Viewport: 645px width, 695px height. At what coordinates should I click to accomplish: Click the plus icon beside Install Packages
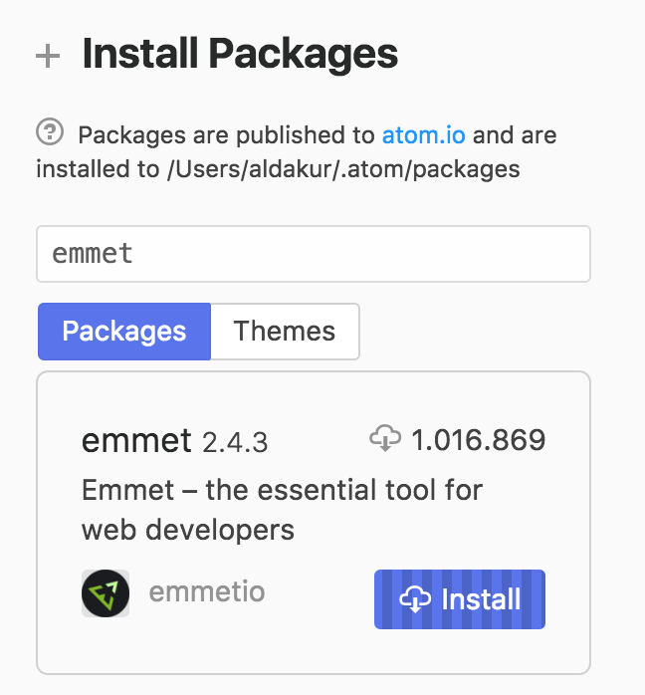click(48, 56)
